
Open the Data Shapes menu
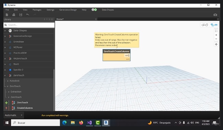click(108, 10)
